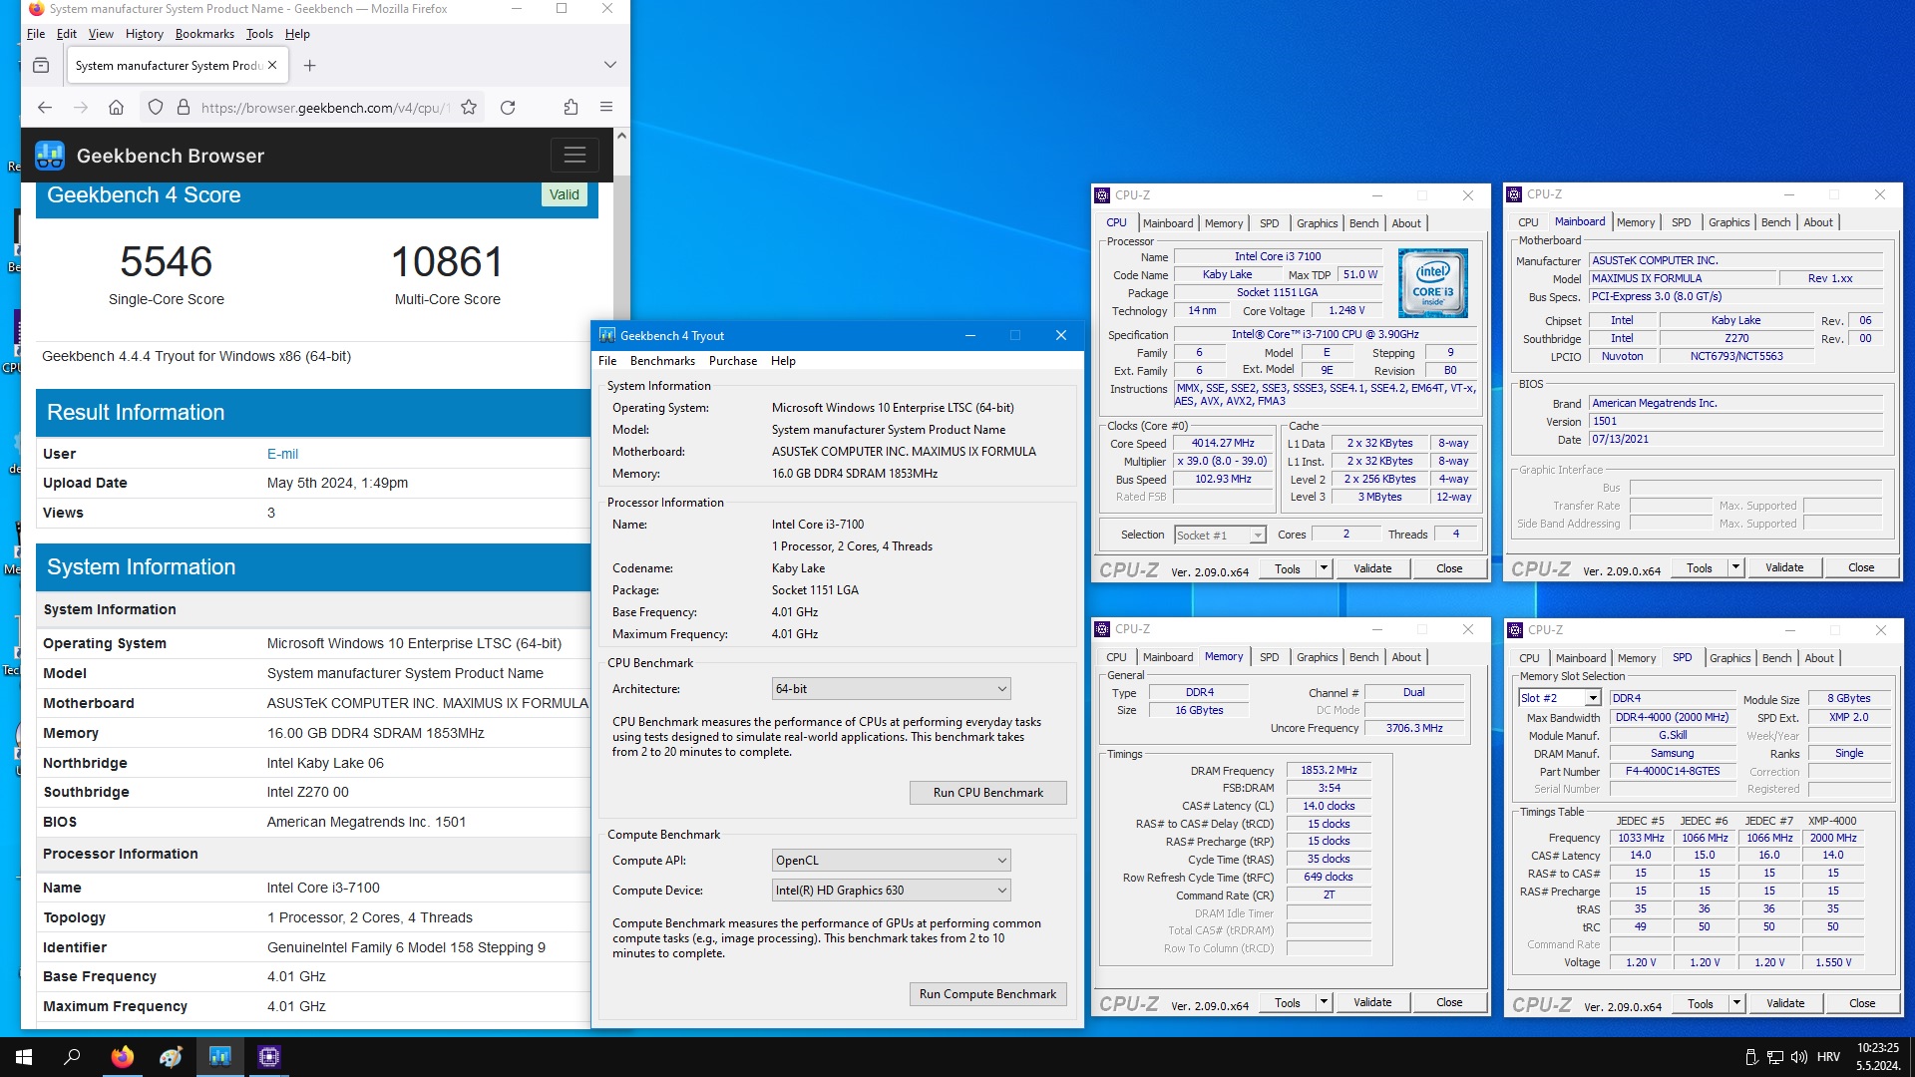Screen dimensions: 1915x1077
Task: Reload the Geekbench page
Action: (508, 108)
